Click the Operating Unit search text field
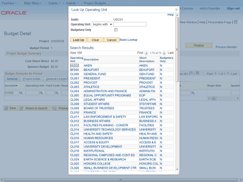The width and height of the screenshot is (243, 182). point(135,24)
